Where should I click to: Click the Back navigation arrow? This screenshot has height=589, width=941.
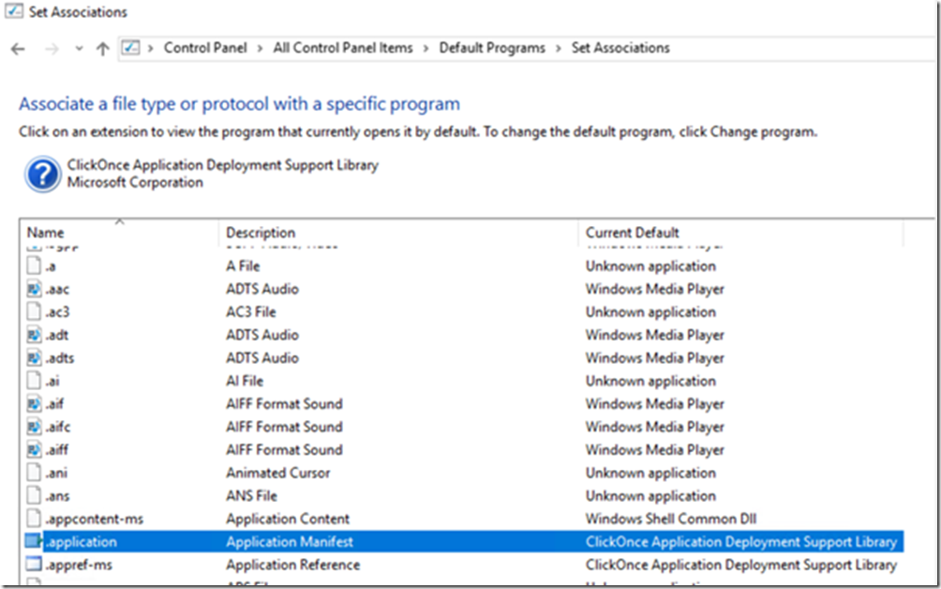tap(18, 49)
